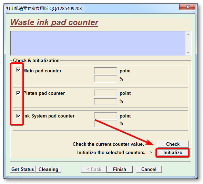Toggle the Ink System pad counter checkbox
The height and width of the screenshot is (184, 203).
coord(18,116)
